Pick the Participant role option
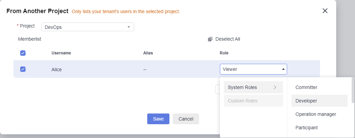This screenshot has height=138, width=355. click(319, 128)
